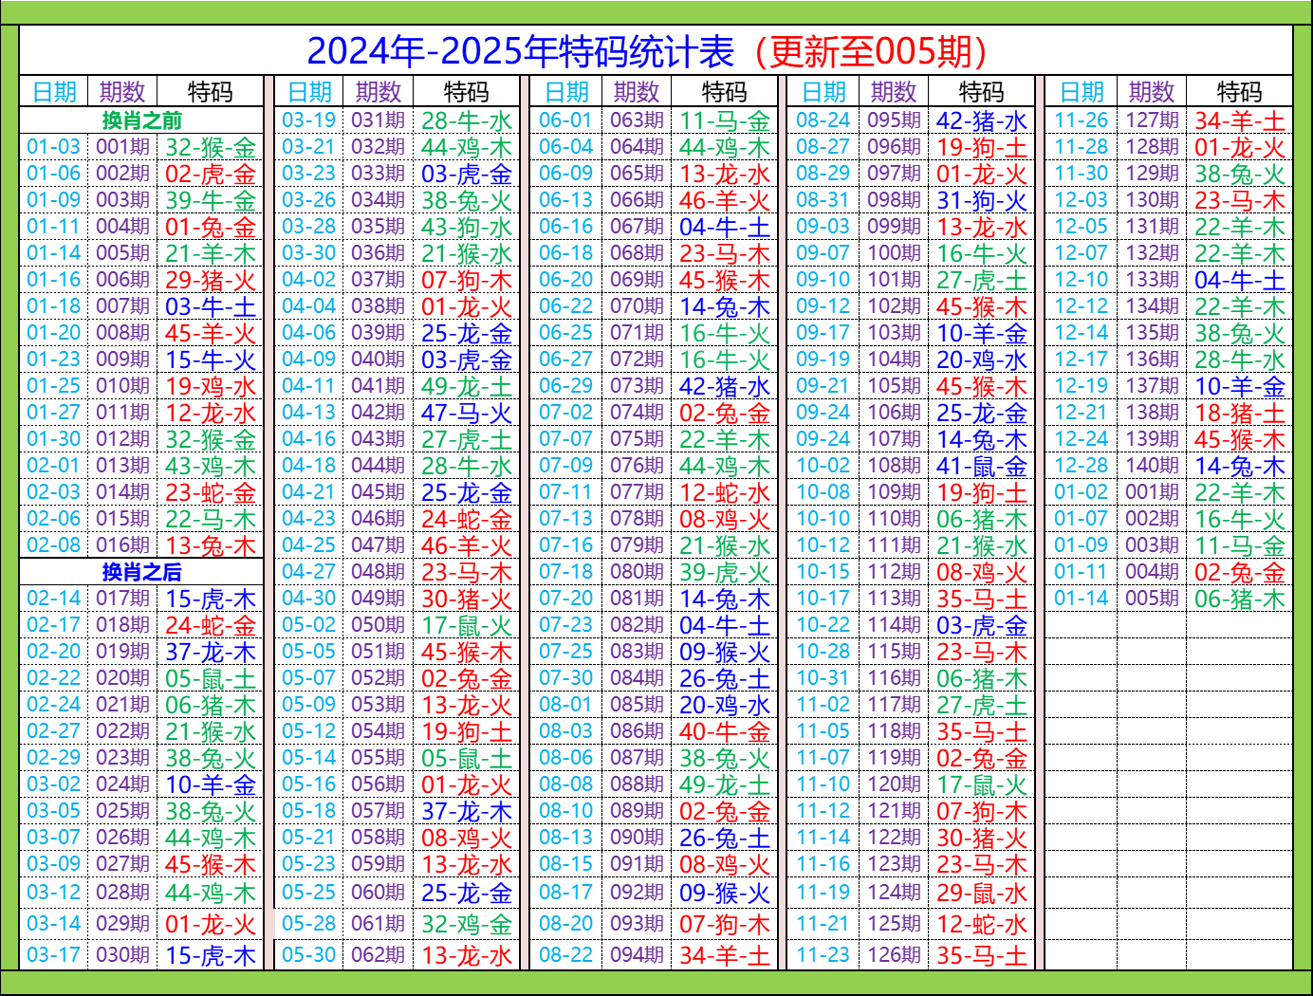The height and width of the screenshot is (996, 1313).
Task: Select the date cell "02-14"
Action: tap(53, 599)
